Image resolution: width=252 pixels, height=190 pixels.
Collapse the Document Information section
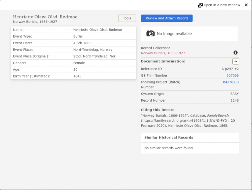(x=236, y=61)
